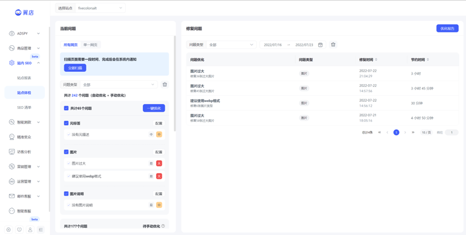Click the circular target icon at sidebar bottom
Image resolution: width=466 pixels, height=235 pixels.
coord(9,230)
